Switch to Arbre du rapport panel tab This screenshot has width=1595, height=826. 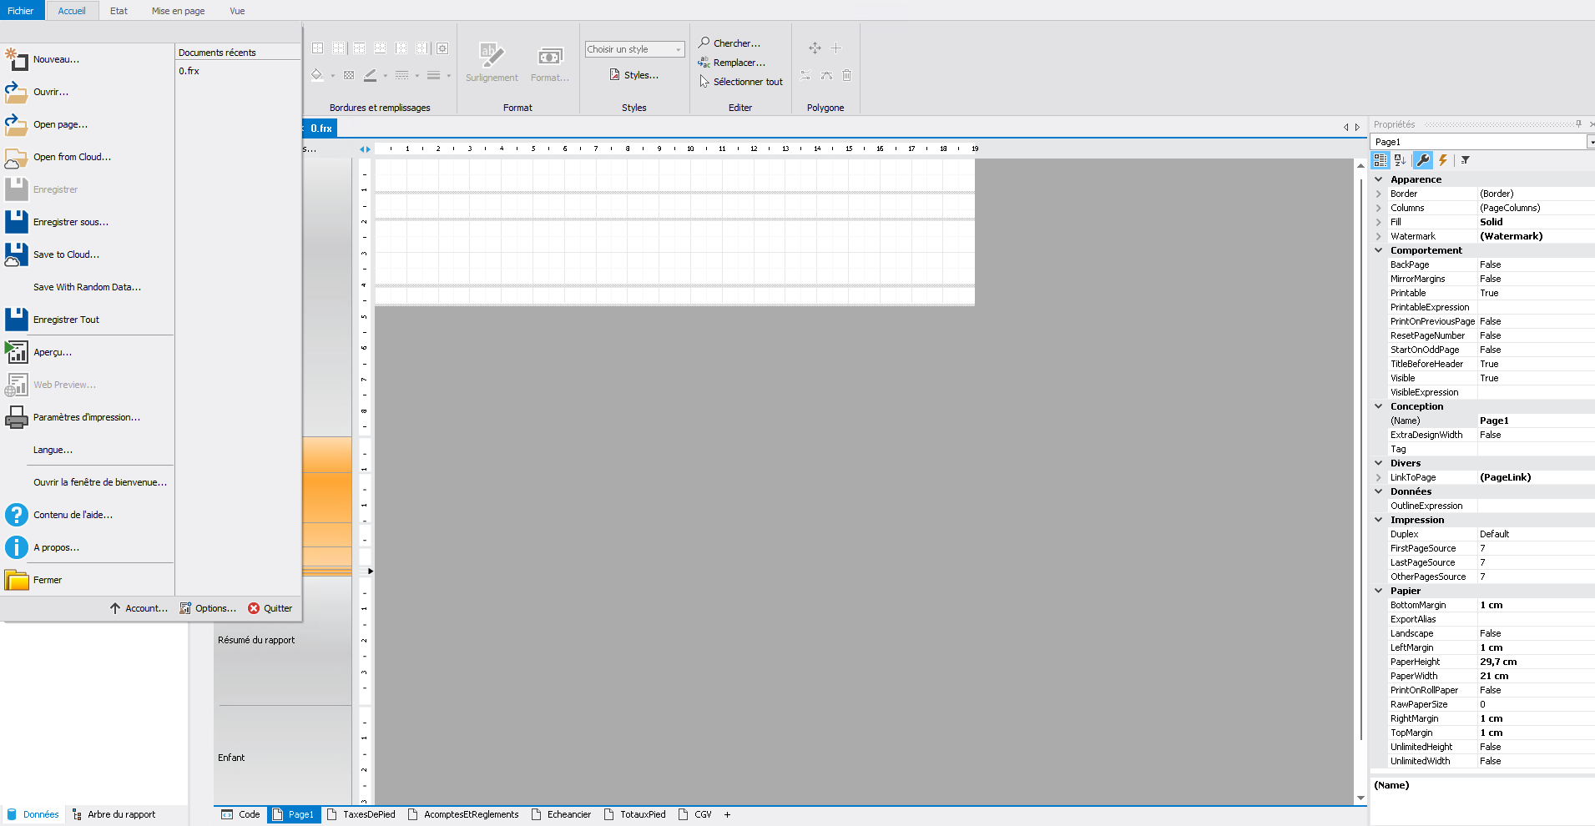[x=114, y=814]
